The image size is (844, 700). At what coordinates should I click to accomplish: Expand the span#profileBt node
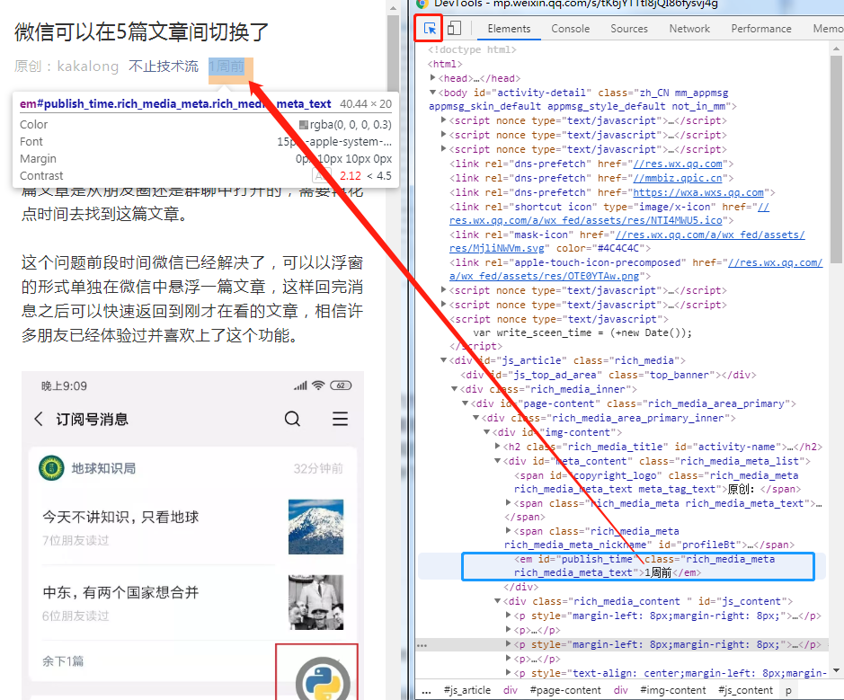(508, 530)
